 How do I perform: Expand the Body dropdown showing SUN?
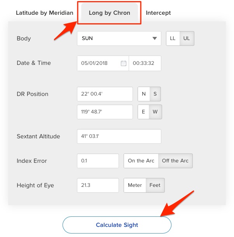point(119,38)
